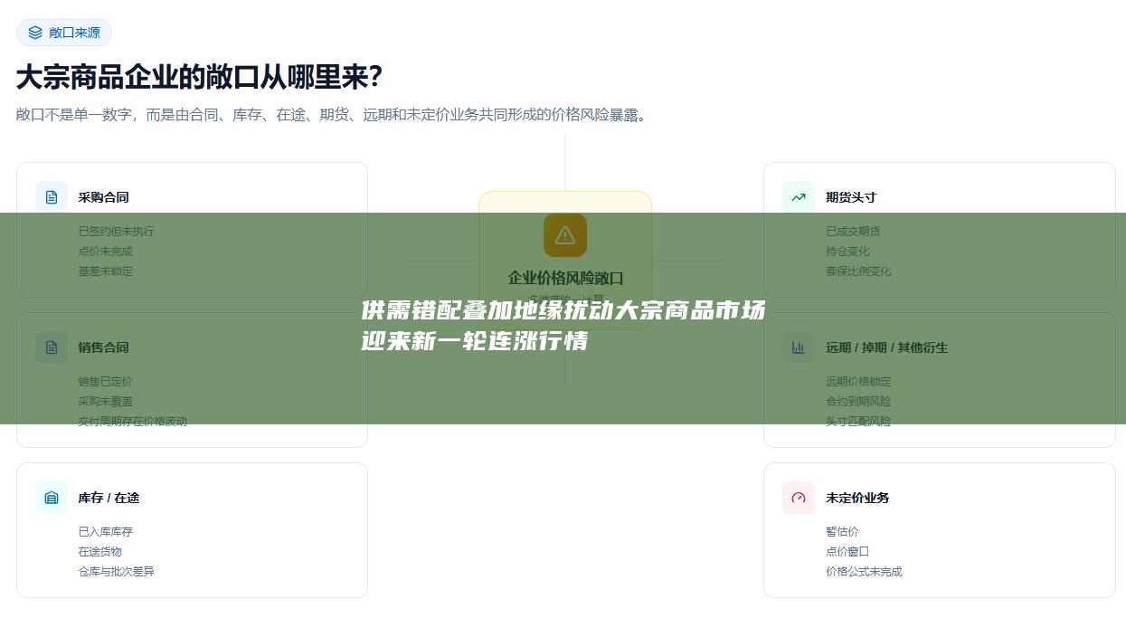Select the 采购合同 card title
The width and height of the screenshot is (1126, 637).
(x=104, y=197)
